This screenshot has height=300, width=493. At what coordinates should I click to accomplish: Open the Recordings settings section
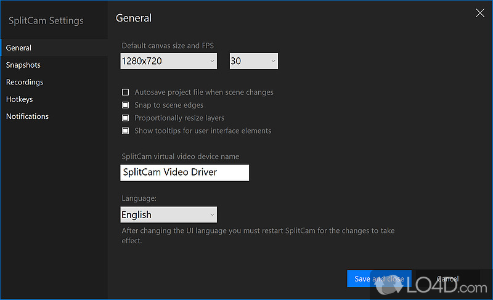tap(25, 82)
